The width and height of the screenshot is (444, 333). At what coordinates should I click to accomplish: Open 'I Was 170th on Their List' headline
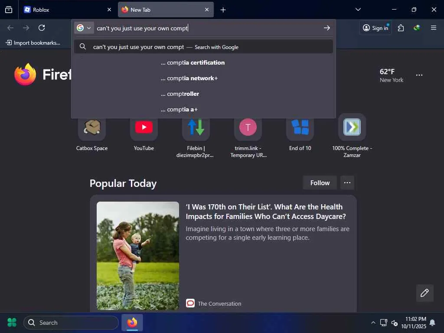point(266,212)
